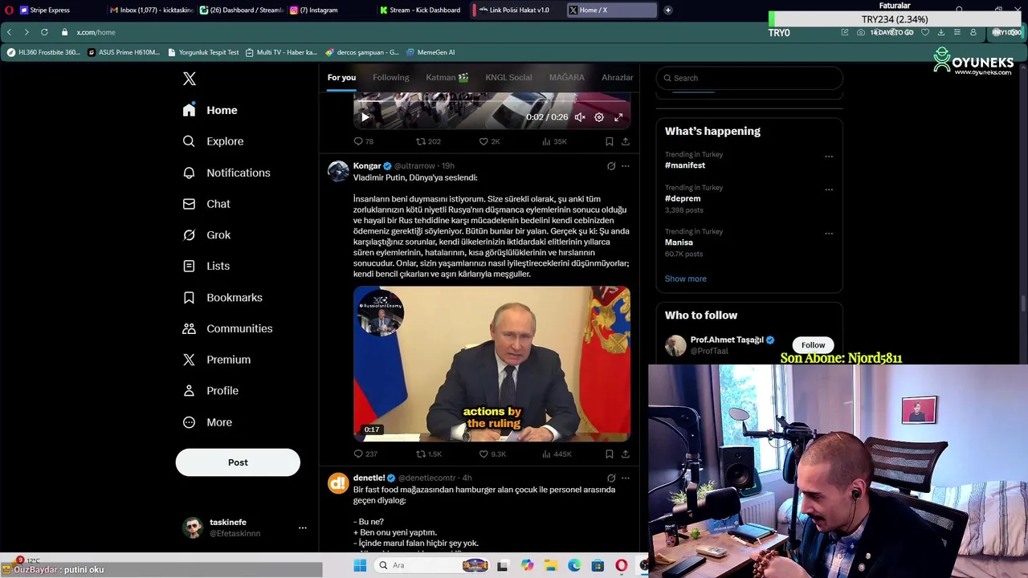Expand the More menu in sidebar
This screenshot has width=1028, height=578.
tap(207, 422)
